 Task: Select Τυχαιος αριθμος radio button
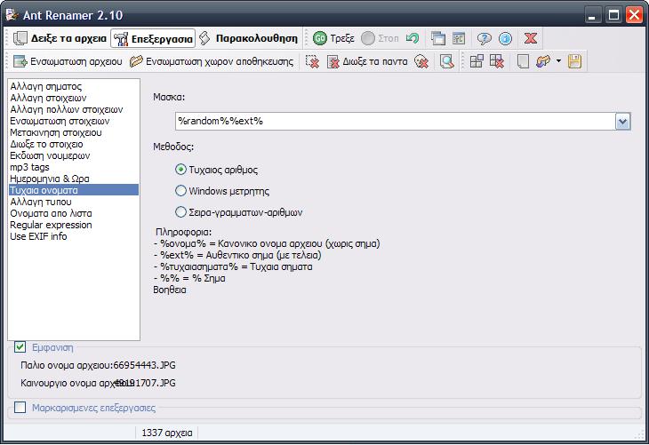pyautogui.click(x=180, y=170)
